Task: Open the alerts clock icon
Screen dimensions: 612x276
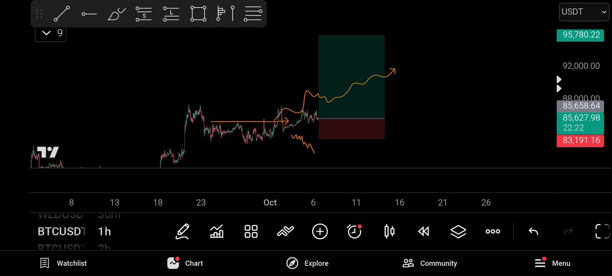Action: click(x=354, y=232)
